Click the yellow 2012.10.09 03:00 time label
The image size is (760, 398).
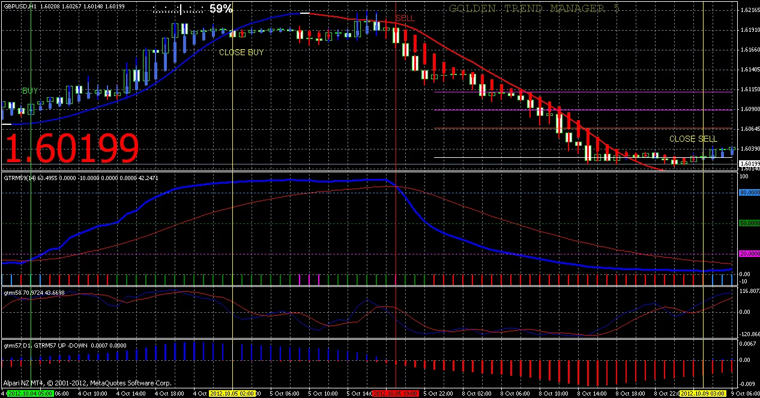coord(702,394)
